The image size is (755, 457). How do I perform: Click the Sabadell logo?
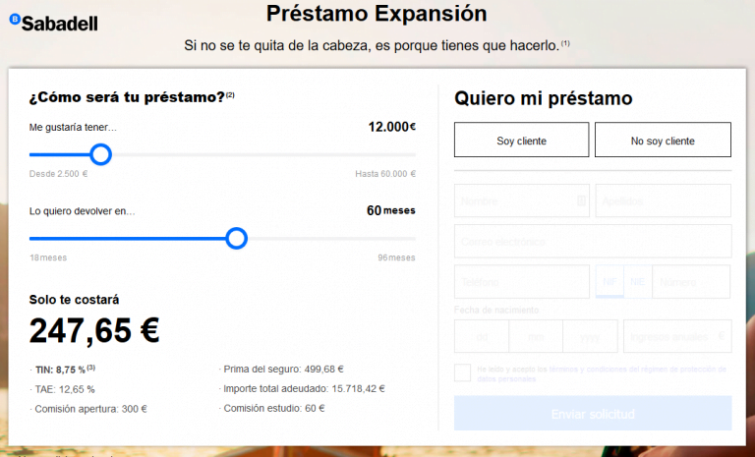tap(53, 23)
